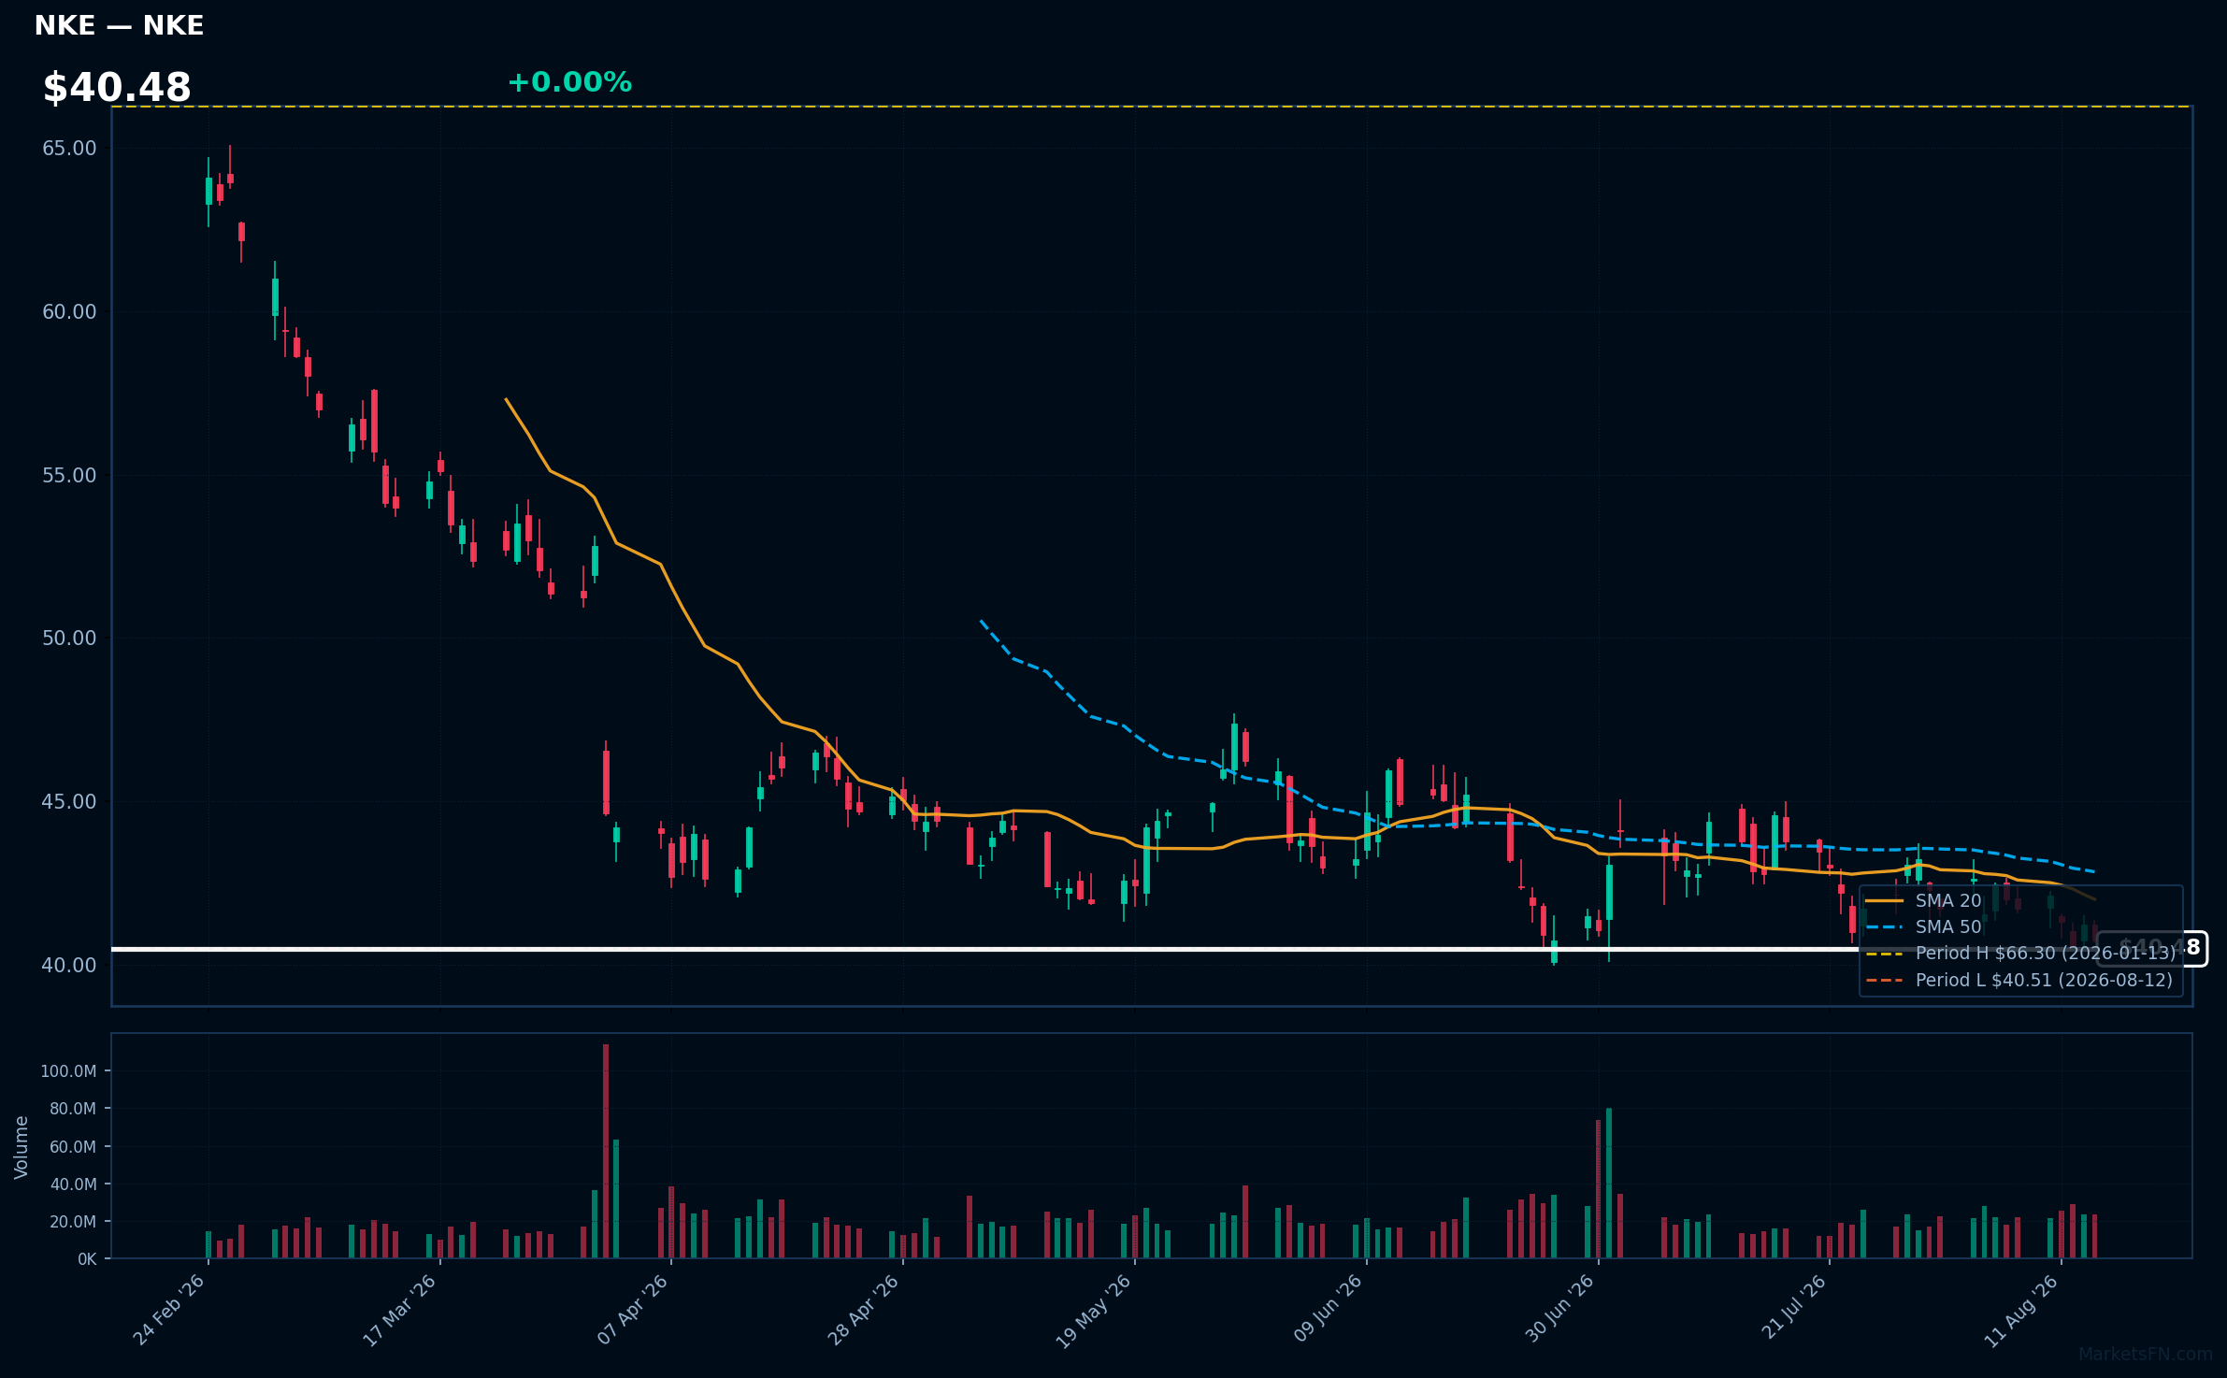Pick the 21 Jul '26 date label
Image resolution: width=2227 pixels, height=1378 pixels.
point(1794,1306)
